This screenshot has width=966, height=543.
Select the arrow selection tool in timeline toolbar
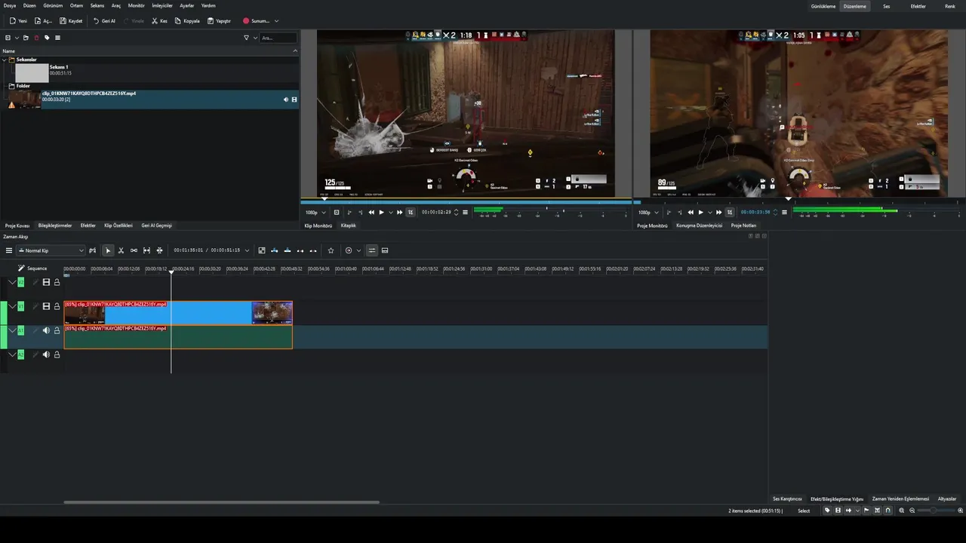pos(108,250)
